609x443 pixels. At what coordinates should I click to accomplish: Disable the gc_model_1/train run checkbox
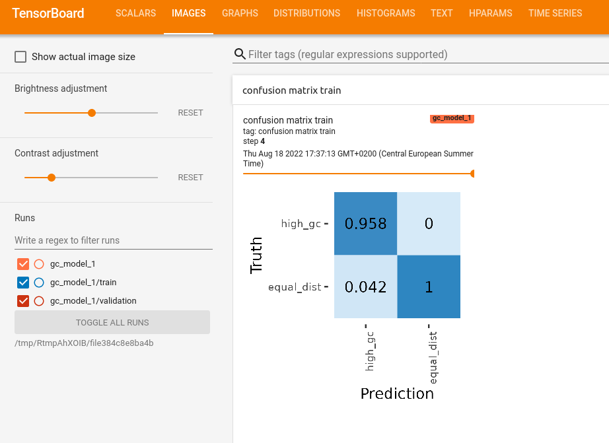(23, 283)
